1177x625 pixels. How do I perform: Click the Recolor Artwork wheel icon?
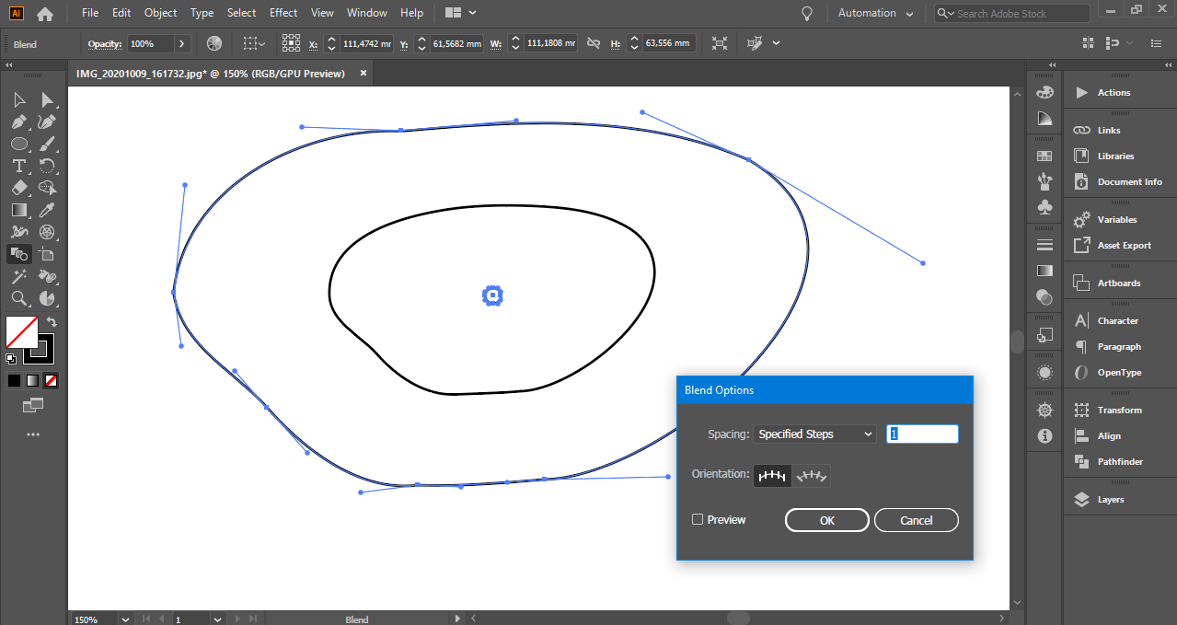214,43
